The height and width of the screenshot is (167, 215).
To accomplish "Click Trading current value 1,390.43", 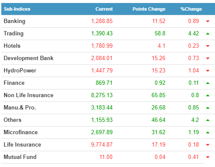I will click(102, 34).
